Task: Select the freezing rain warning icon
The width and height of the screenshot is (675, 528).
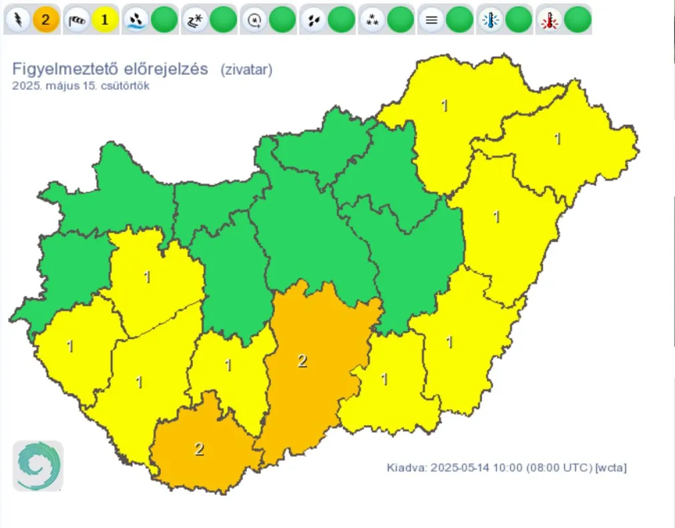Action: (254, 20)
